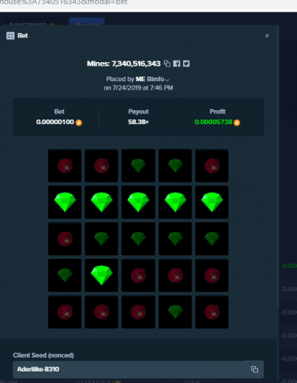This screenshot has height=383, width=297.
Task: Click the Client Seed input field
Action: [x=139, y=369]
